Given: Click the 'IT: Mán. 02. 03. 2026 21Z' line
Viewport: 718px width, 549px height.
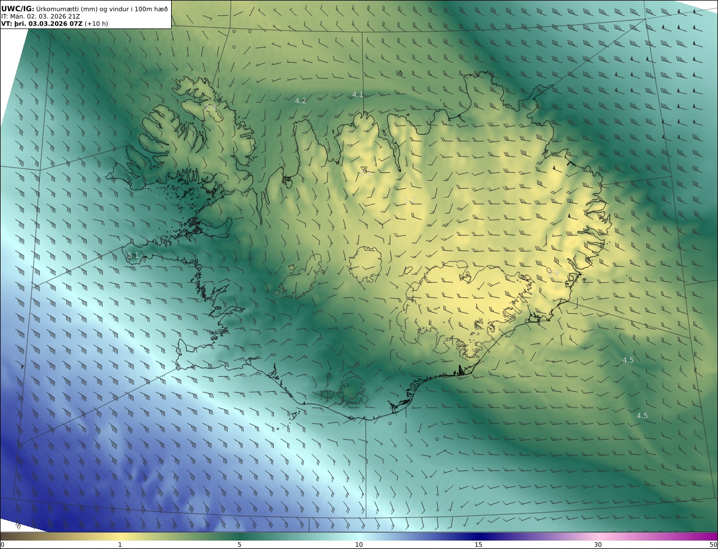Looking at the screenshot, I should [40, 17].
